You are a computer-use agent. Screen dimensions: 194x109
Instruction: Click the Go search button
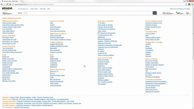click(155, 13)
